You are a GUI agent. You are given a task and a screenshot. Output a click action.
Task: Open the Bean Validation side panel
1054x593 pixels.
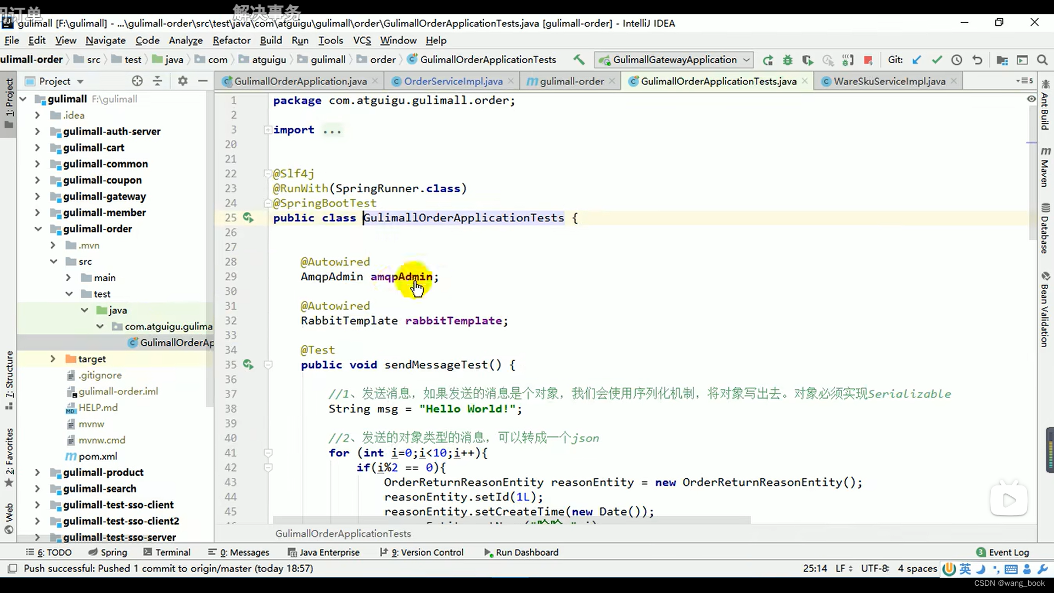click(x=1045, y=309)
